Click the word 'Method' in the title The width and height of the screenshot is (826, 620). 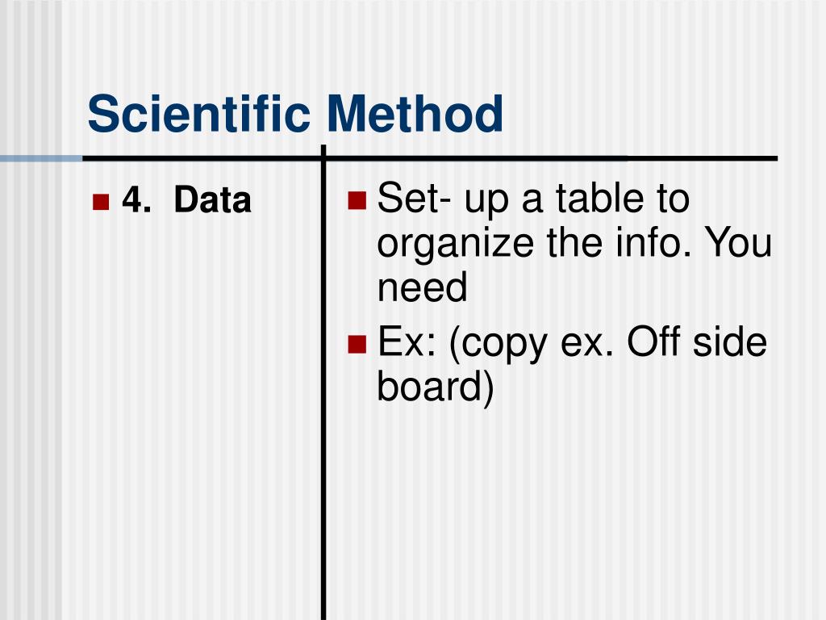(x=415, y=113)
